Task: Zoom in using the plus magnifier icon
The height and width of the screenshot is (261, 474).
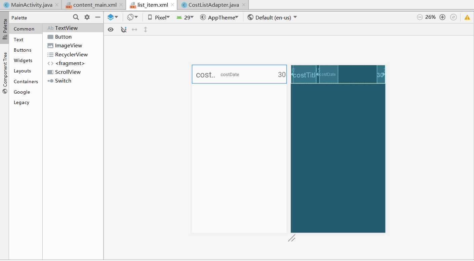Action: click(x=442, y=17)
